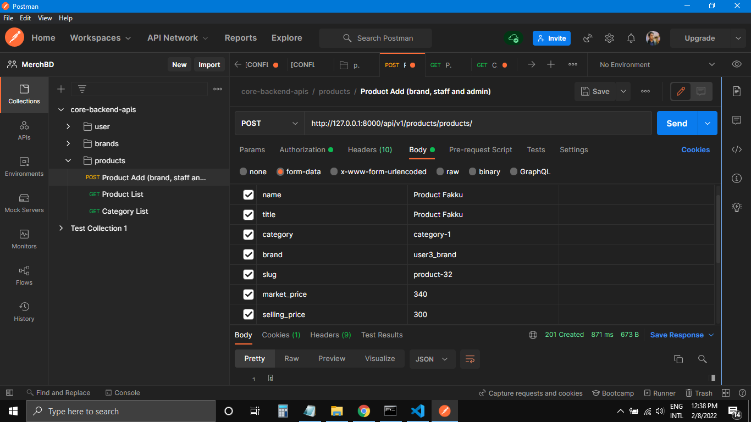Viewport: 751px width, 422px height.
Task: Search within the response body
Action: pyautogui.click(x=702, y=359)
